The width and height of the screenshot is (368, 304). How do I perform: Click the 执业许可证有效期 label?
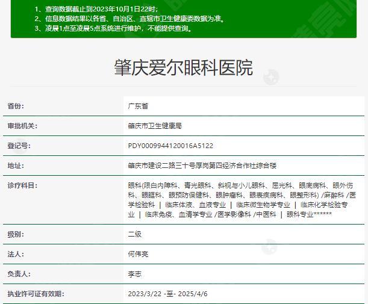(36, 294)
